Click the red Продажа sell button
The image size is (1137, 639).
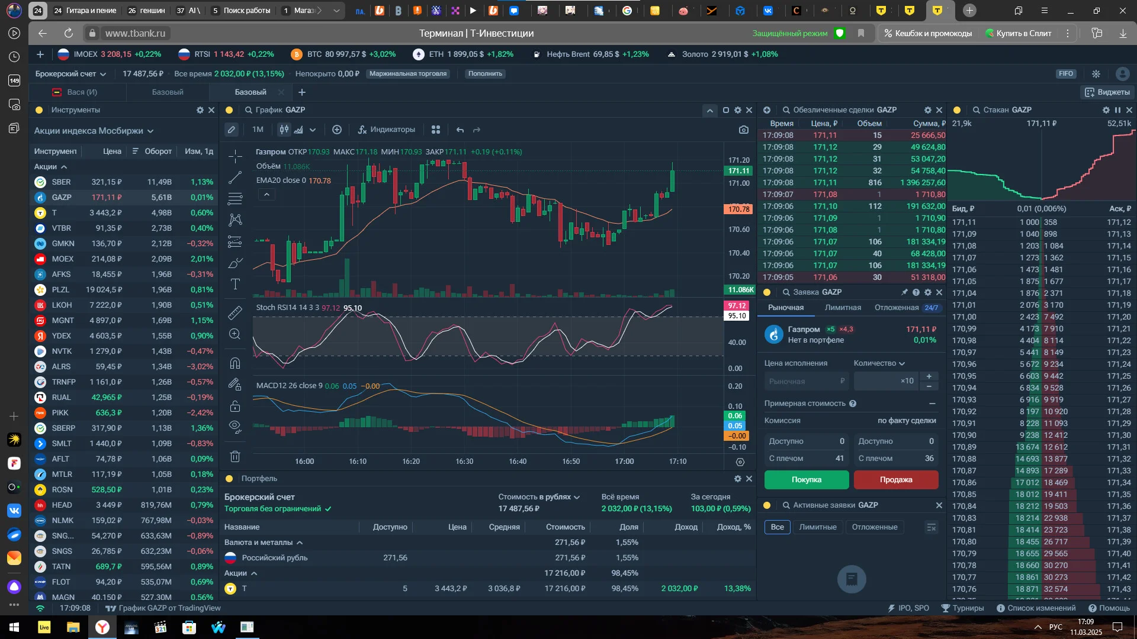pos(896,480)
